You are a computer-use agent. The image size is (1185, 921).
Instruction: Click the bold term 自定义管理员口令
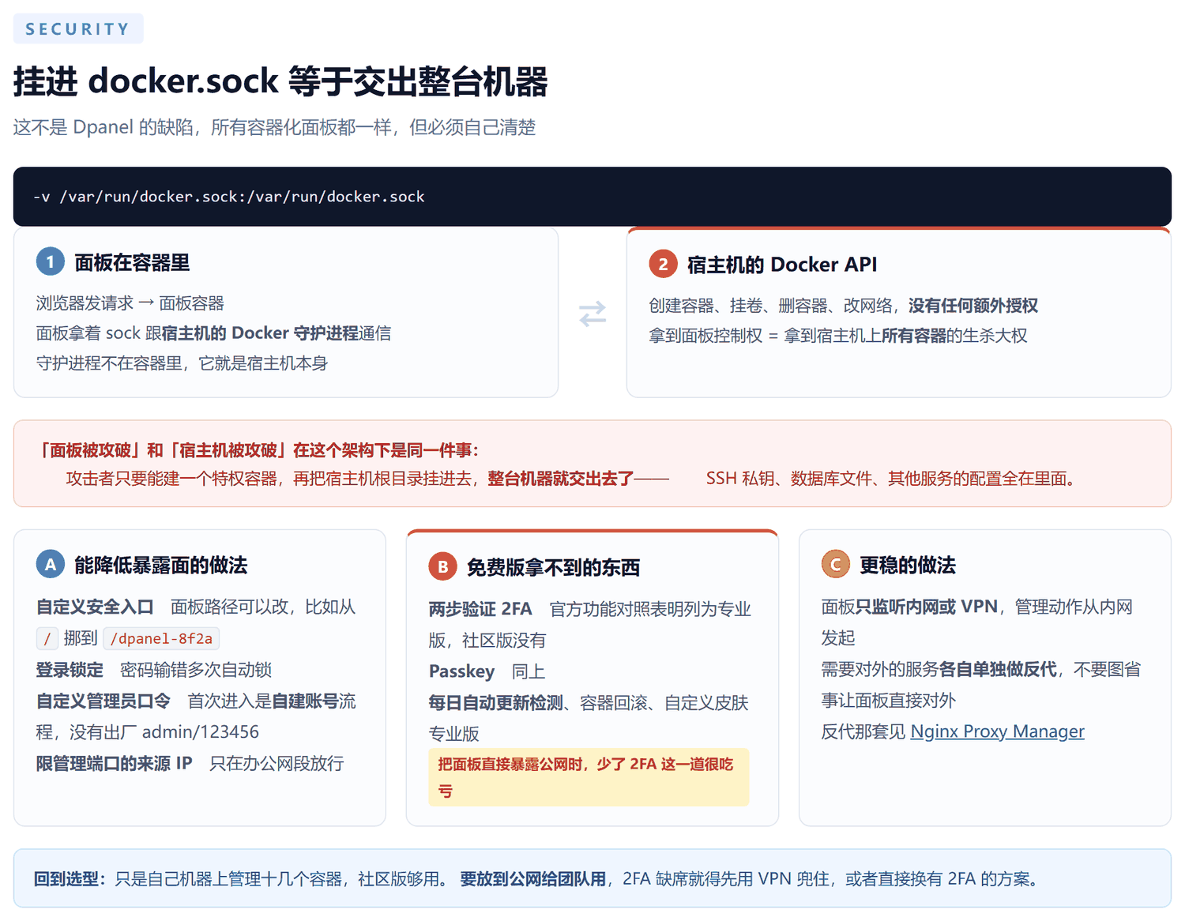point(103,701)
